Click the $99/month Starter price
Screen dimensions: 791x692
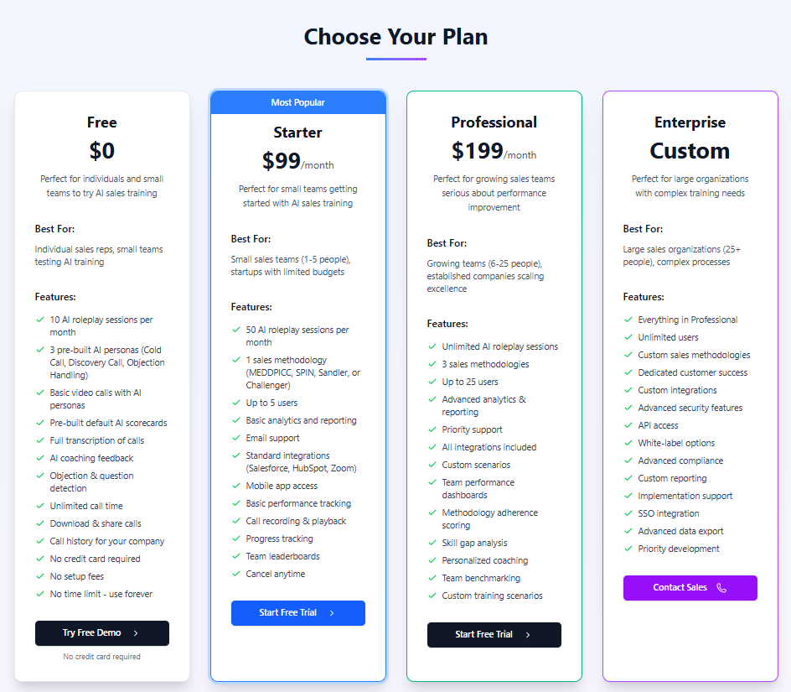(x=297, y=161)
